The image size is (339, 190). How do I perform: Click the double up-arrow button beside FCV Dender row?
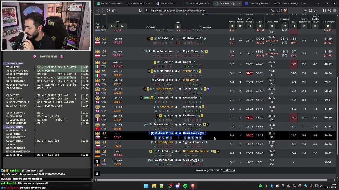(97, 161)
